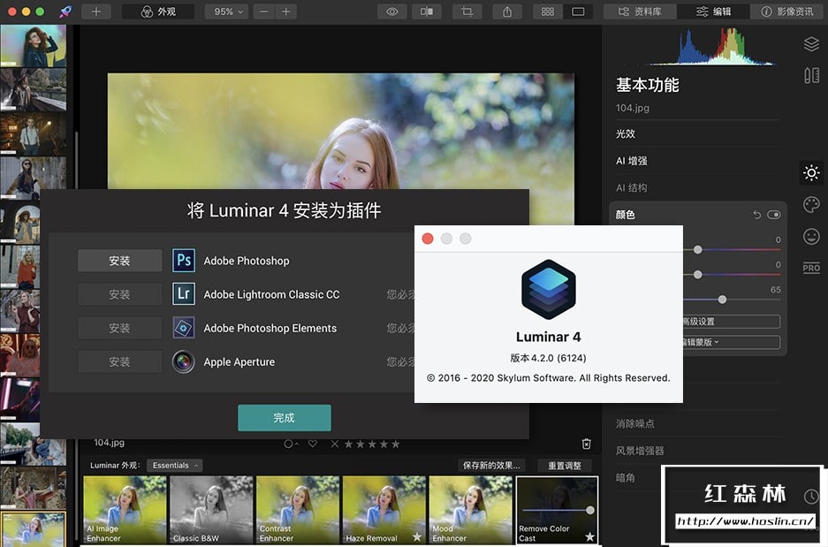Set rating with the fifth star

pyautogui.click(x=396, y=444)
